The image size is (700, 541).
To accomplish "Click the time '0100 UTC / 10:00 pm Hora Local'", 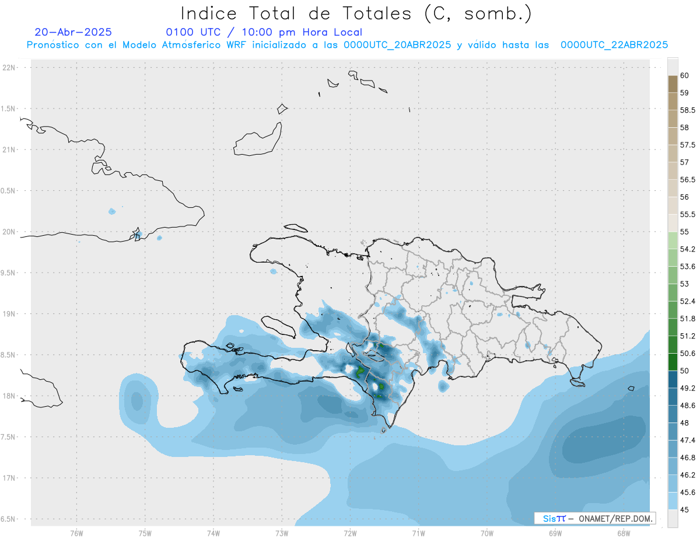I will click(x=264, y=33).
